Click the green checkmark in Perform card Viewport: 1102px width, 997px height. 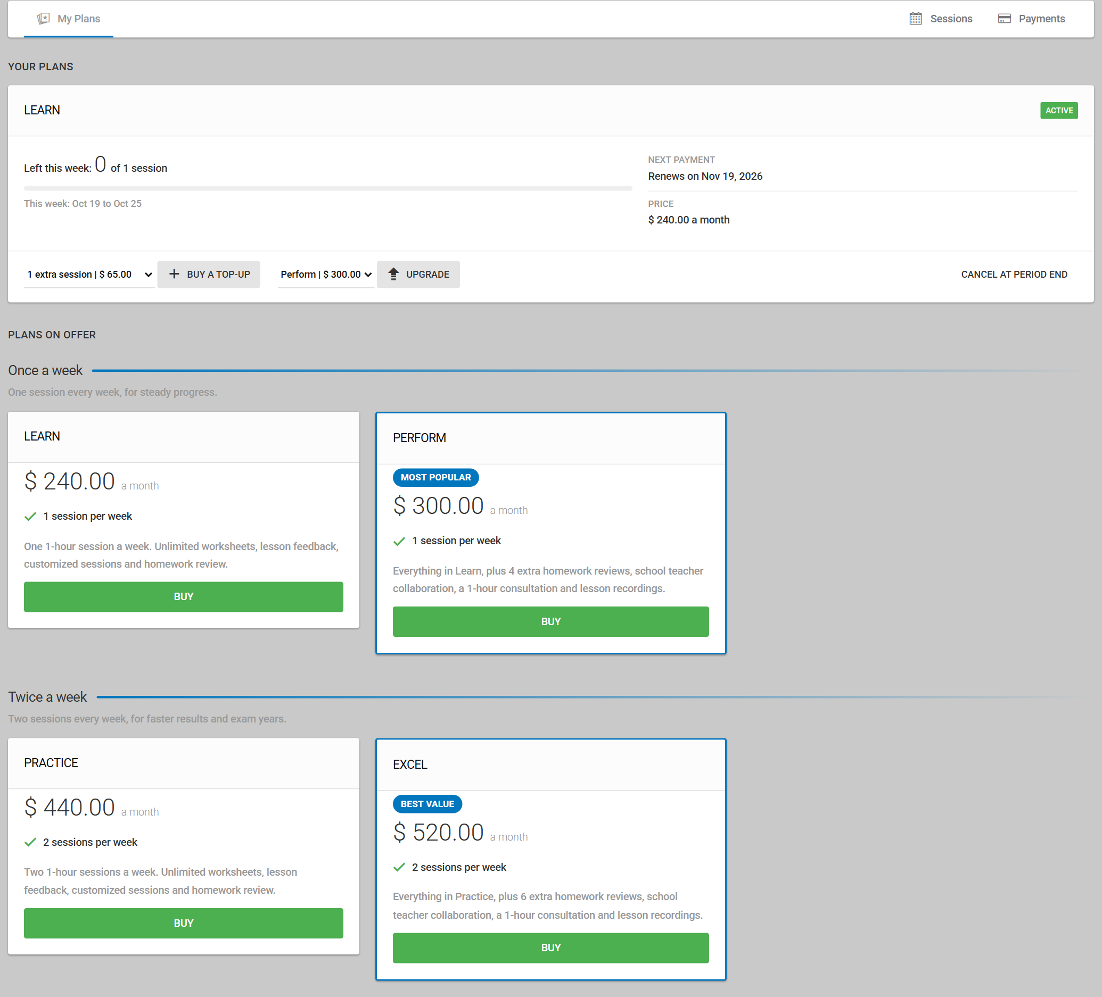[x=399, y=541]
